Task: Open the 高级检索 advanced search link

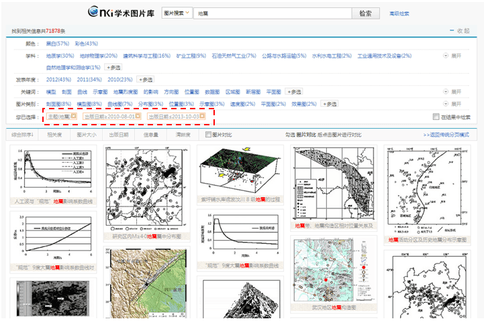Action: coord(399,13)
